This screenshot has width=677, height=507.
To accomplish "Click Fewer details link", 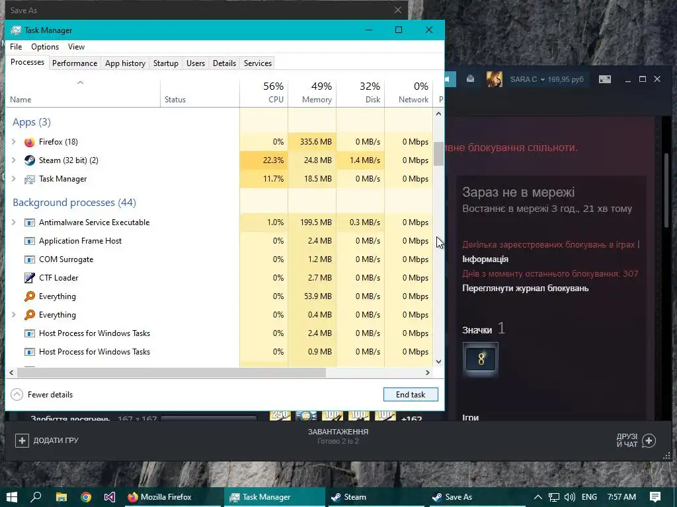I will click(50, 395).
